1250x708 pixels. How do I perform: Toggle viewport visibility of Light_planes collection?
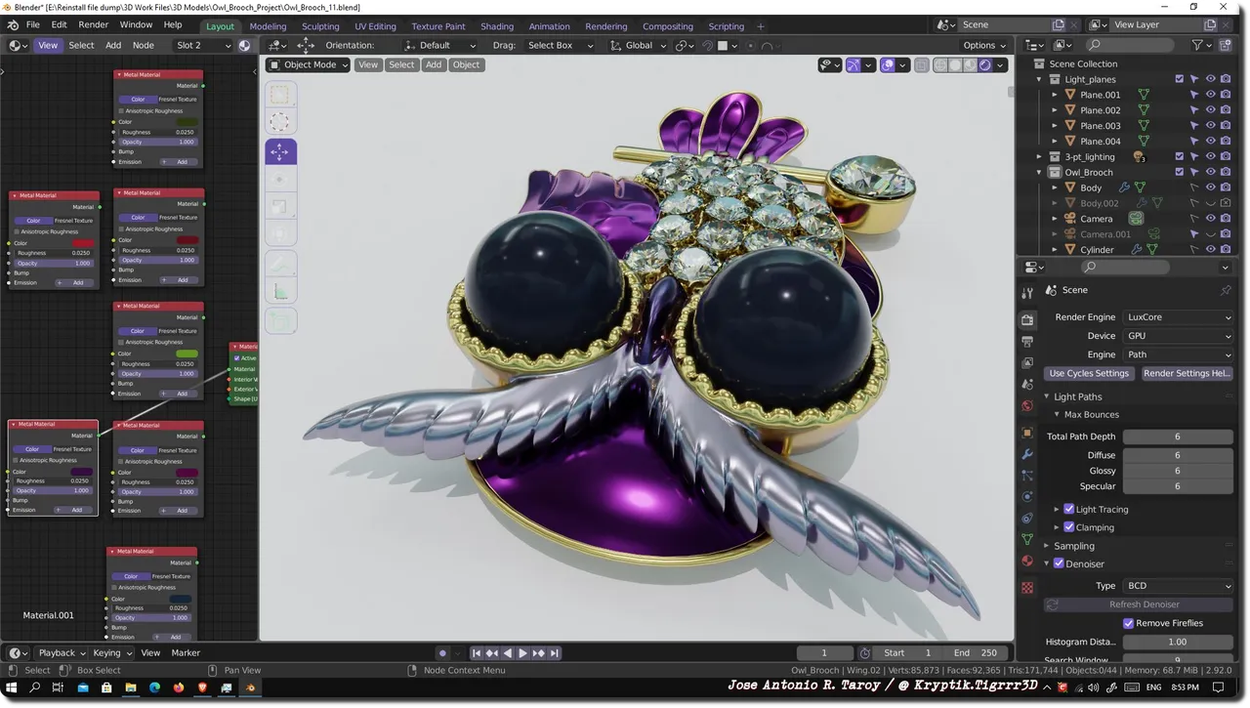1210,79
